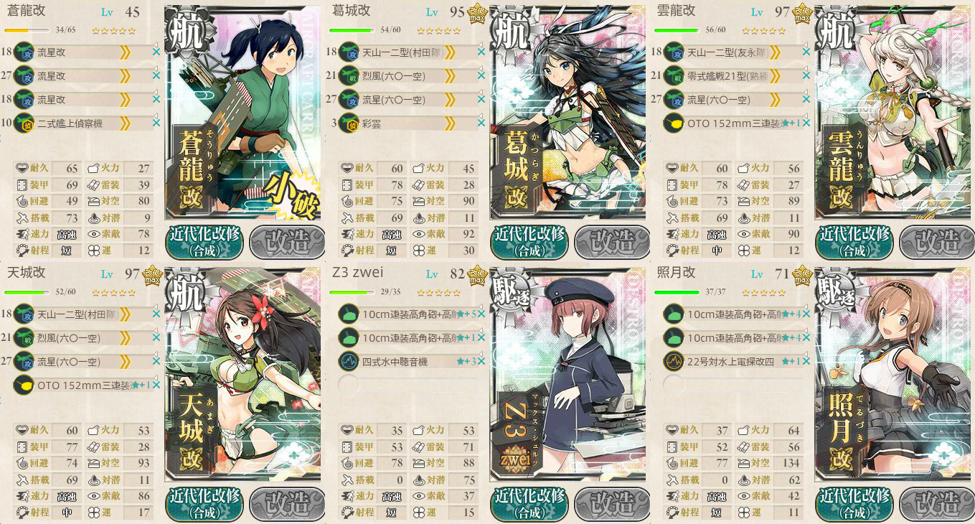The width and height of the screenshot is (975, 524).
Task: Click the yellow OTO 152mm gun icon on 雲龍改
Action: point(674,123)
